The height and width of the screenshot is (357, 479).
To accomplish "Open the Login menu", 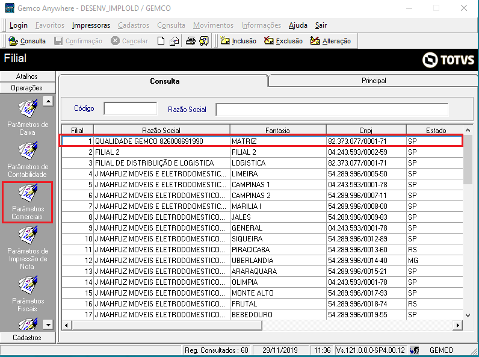I will click(18, 25).
